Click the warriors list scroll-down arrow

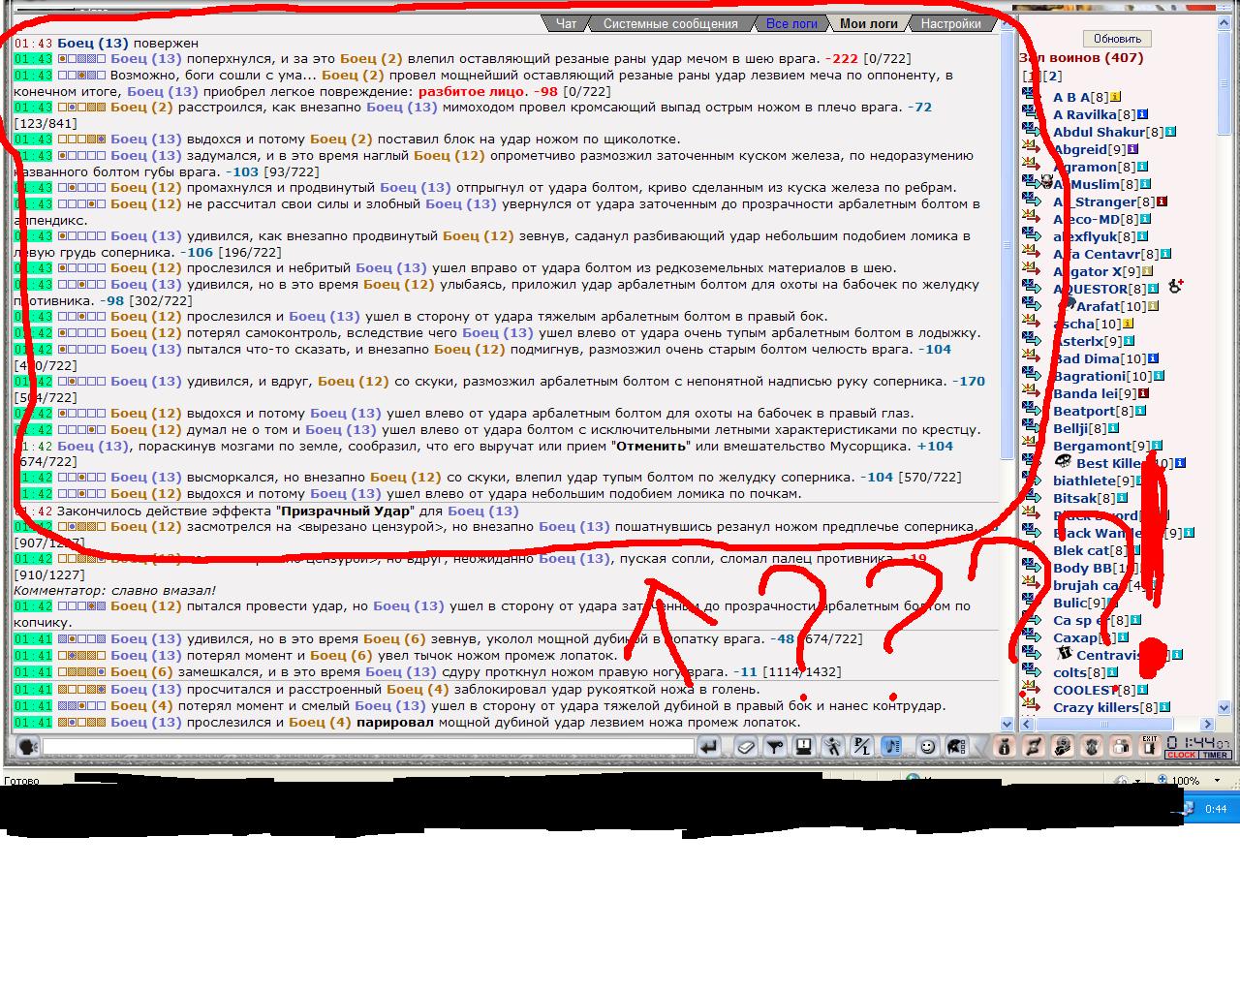point(1223,708)
